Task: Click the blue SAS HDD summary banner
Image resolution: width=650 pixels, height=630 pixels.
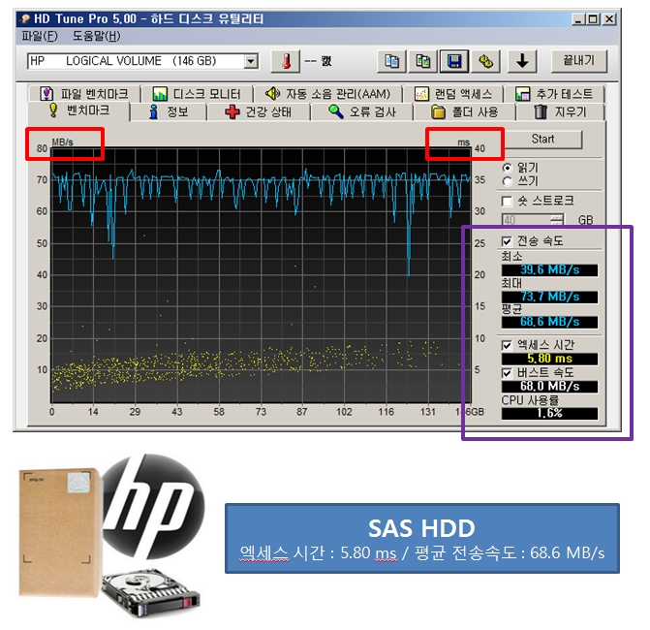Action: click(422, 538)
